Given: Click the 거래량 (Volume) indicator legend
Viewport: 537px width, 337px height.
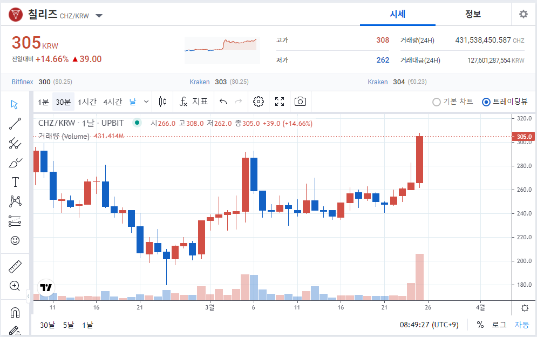Looking at the screenshot, I should (x=64, y=136).
